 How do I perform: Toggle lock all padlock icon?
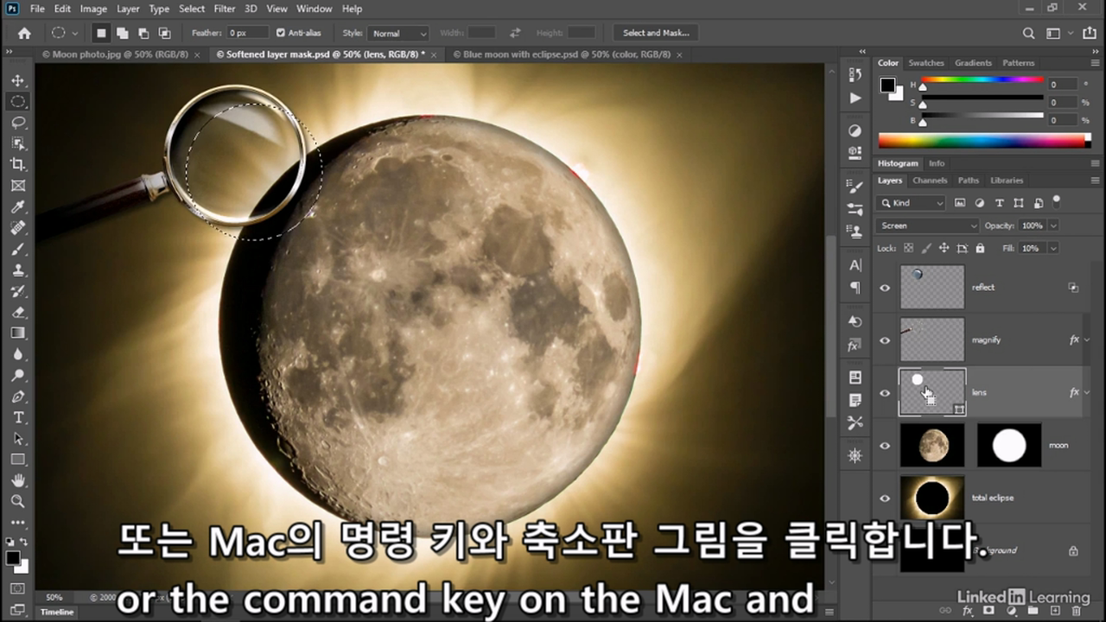[979, 248]
